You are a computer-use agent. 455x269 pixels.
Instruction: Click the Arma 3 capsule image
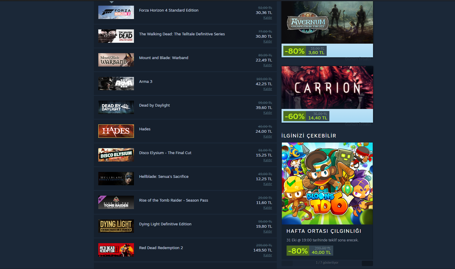click(116, 83)
